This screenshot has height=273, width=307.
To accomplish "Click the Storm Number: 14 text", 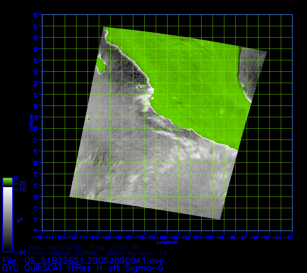I will [x=136, y=253].
